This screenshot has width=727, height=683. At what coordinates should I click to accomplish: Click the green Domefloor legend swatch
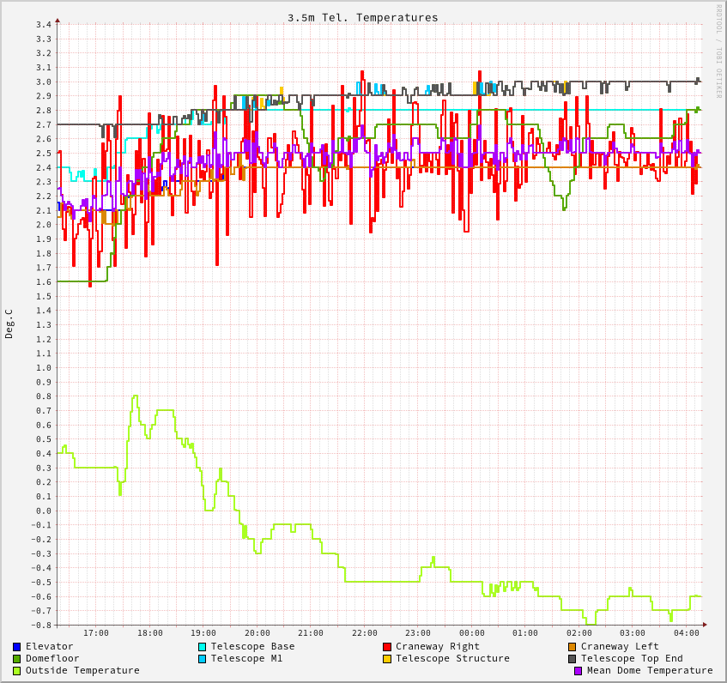pos(16,659)
